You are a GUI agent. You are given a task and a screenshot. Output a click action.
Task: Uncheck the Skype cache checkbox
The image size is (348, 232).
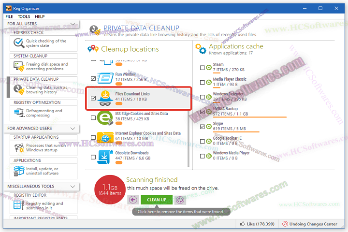tap(202, 127)
